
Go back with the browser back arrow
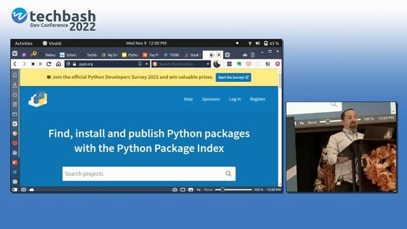click(15, 64)
